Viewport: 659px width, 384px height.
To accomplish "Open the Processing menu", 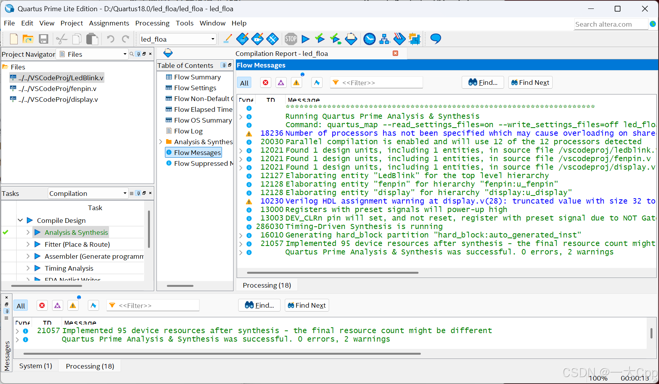I will coord(152,23).
